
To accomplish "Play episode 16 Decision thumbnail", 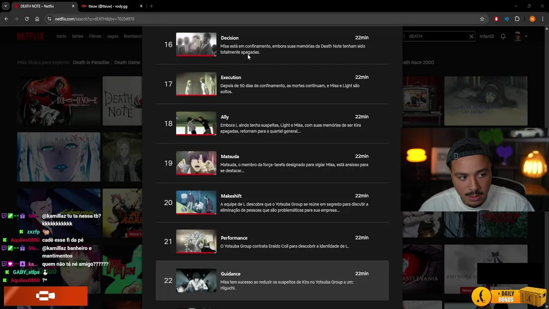I will pos(196,44).
